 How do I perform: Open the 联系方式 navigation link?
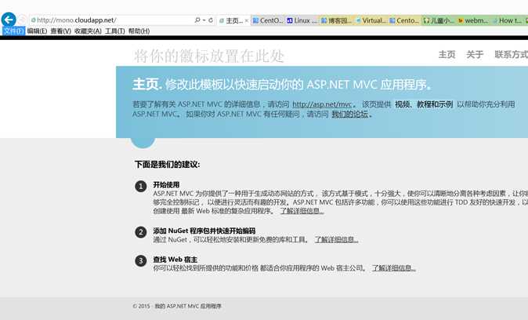(x=512, y=54)
